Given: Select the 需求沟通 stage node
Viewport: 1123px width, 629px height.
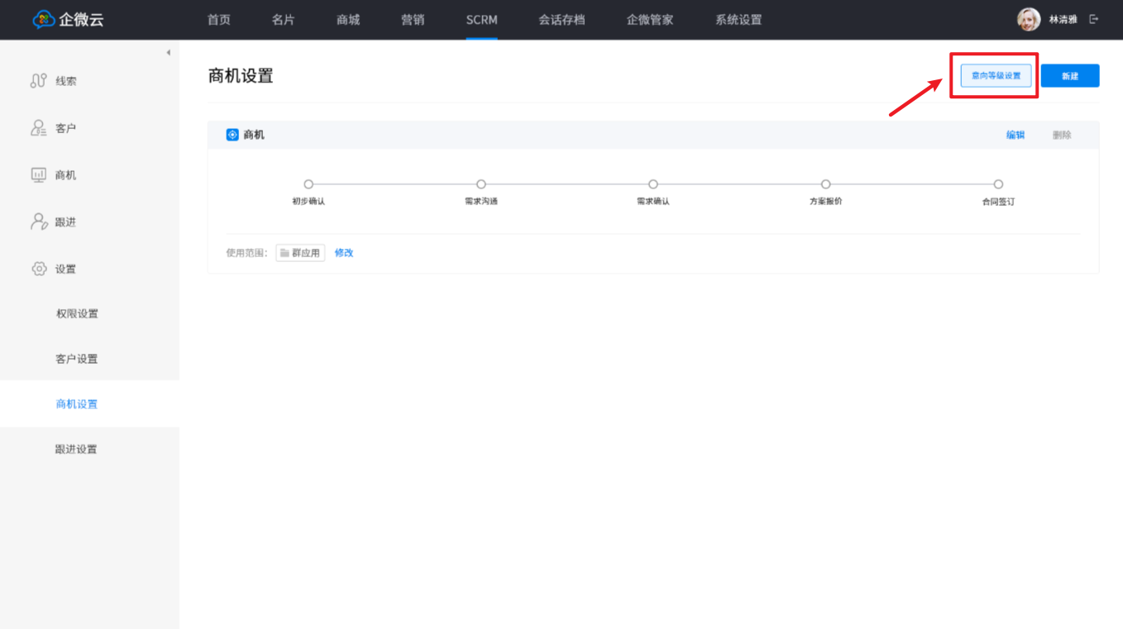Looking at the screenshot, I should 481,184.
